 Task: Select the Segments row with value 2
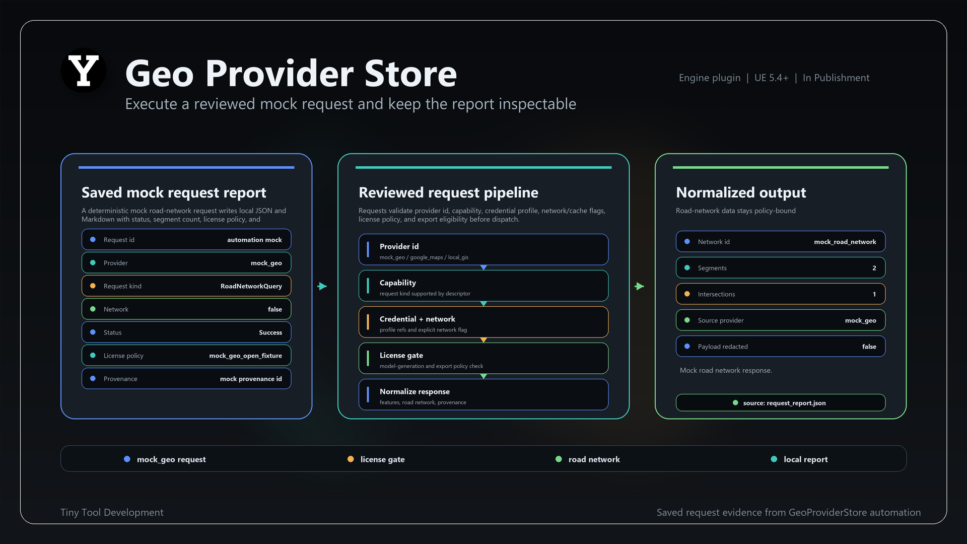tap(781, 268)
